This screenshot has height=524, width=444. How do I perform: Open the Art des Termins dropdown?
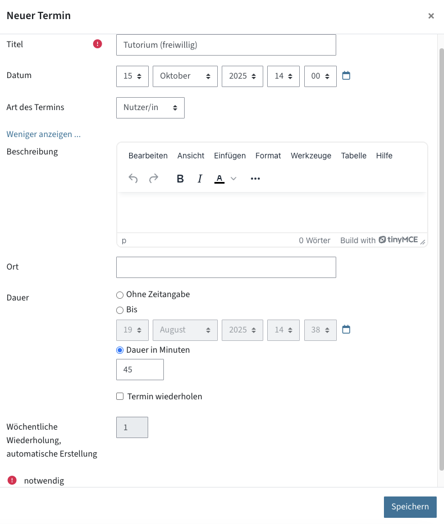[150, 108]
